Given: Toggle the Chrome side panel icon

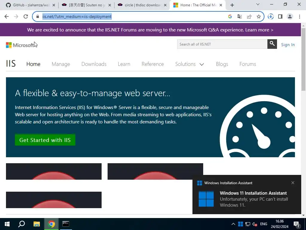Looking at the screenshot, I should (280, 17).
